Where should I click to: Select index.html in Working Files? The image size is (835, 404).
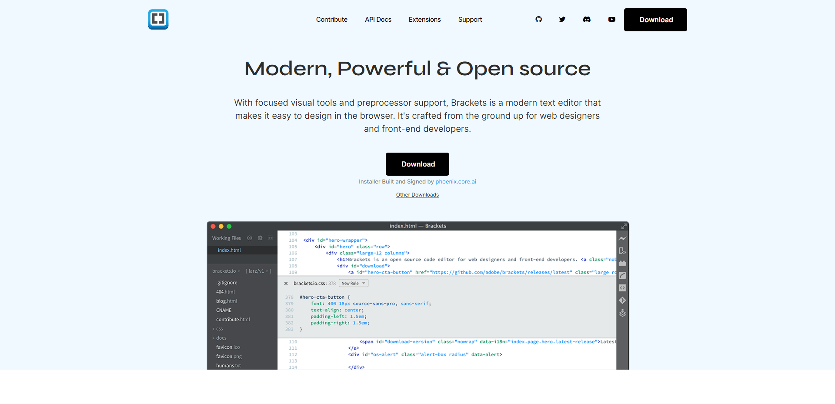(229, 250)
